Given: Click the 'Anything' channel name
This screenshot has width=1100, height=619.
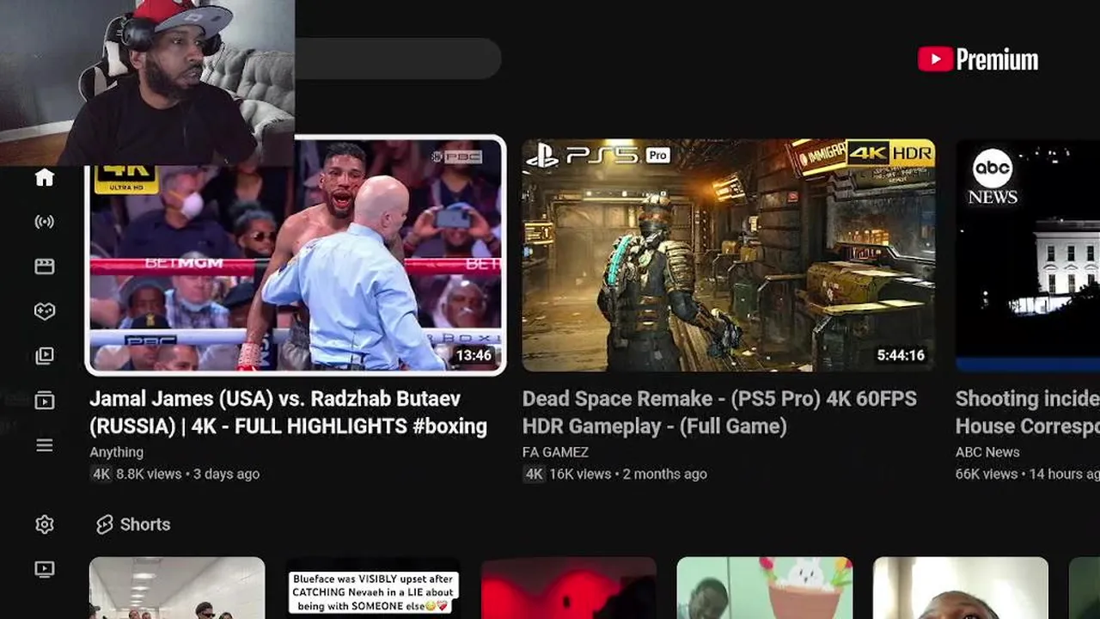Looking at the screenshot, I should [x=116, y=452].
